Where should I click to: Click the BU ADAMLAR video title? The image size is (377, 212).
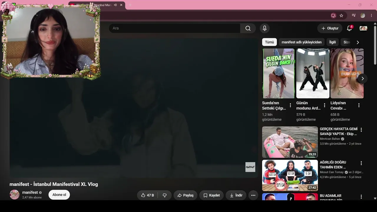(x=330, y=197)
